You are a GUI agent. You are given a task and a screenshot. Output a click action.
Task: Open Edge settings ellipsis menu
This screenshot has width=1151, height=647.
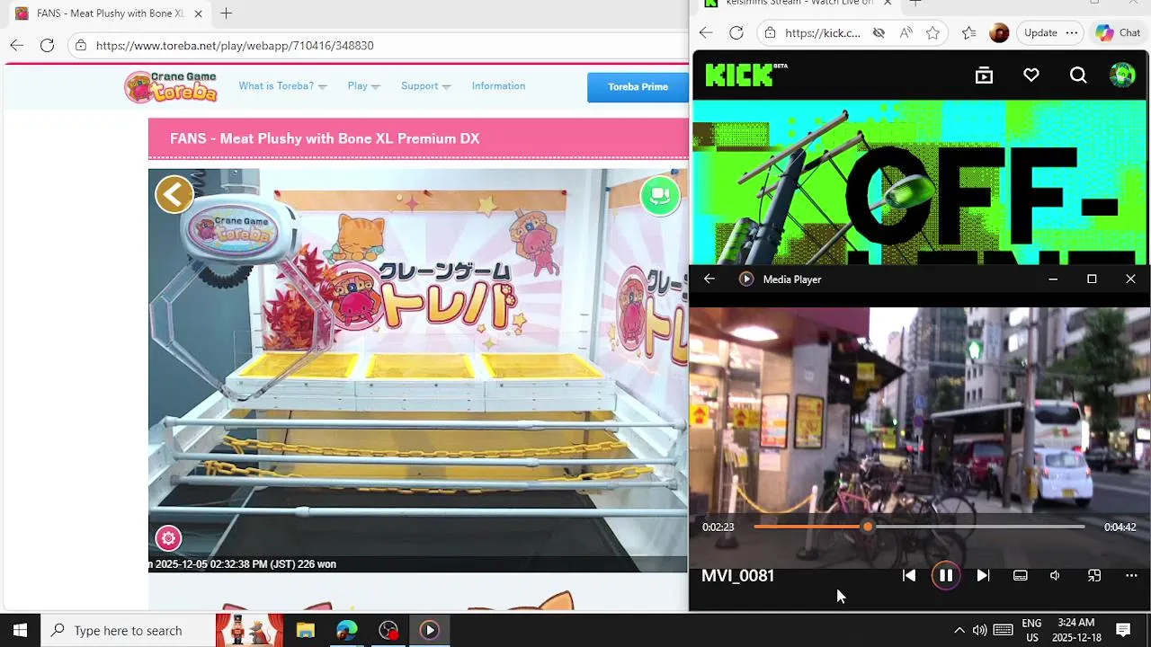(x=1072, y=33)
